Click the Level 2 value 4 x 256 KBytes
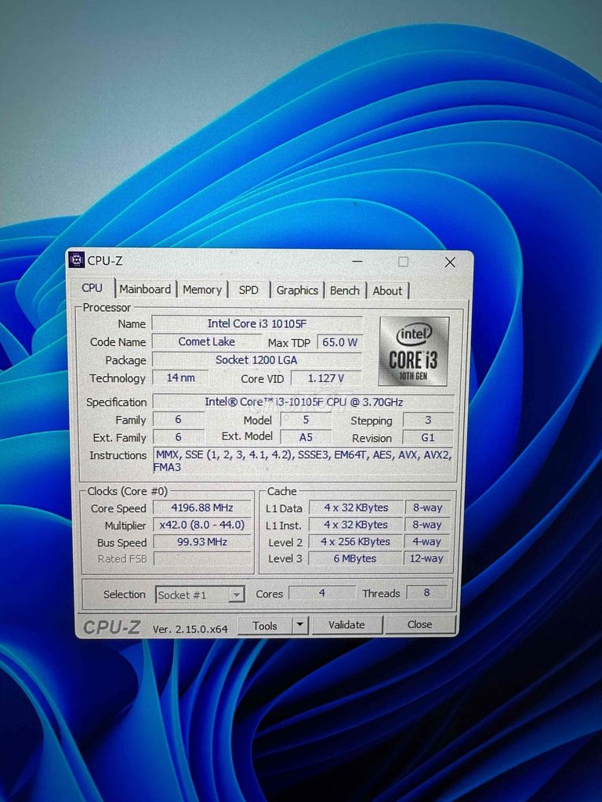 [357, 542]
